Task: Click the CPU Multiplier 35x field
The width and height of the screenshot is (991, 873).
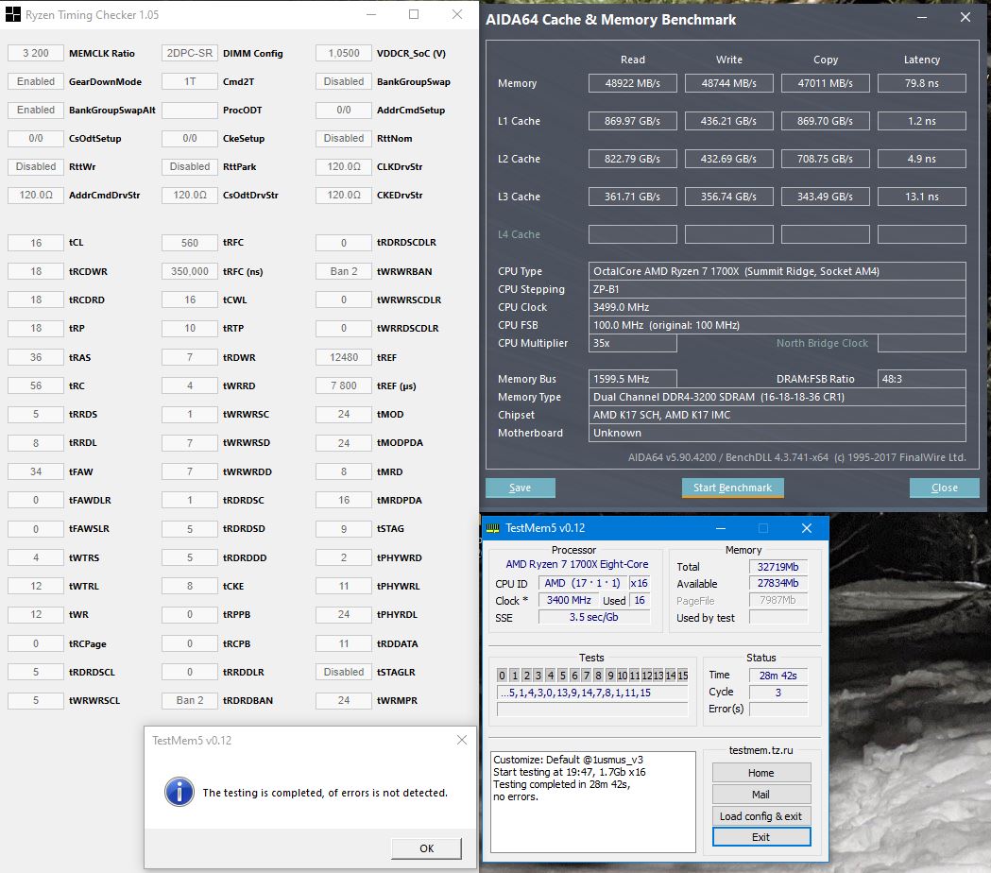Action: coord(633,343)
